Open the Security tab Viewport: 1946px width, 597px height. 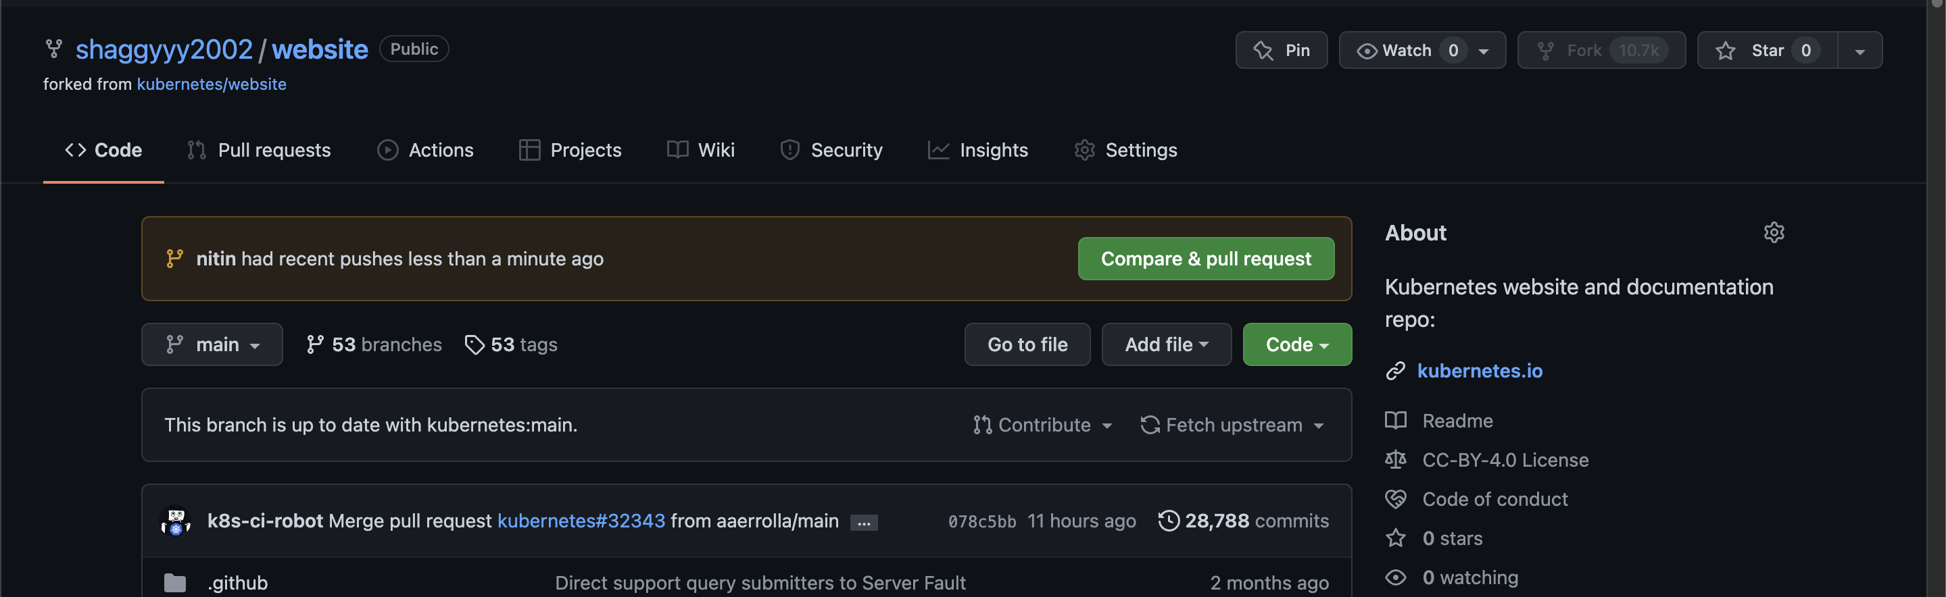[x=832, y=150]
